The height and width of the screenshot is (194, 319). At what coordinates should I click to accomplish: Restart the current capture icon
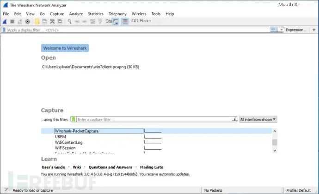pyautogui.click(x=20, y=21)
